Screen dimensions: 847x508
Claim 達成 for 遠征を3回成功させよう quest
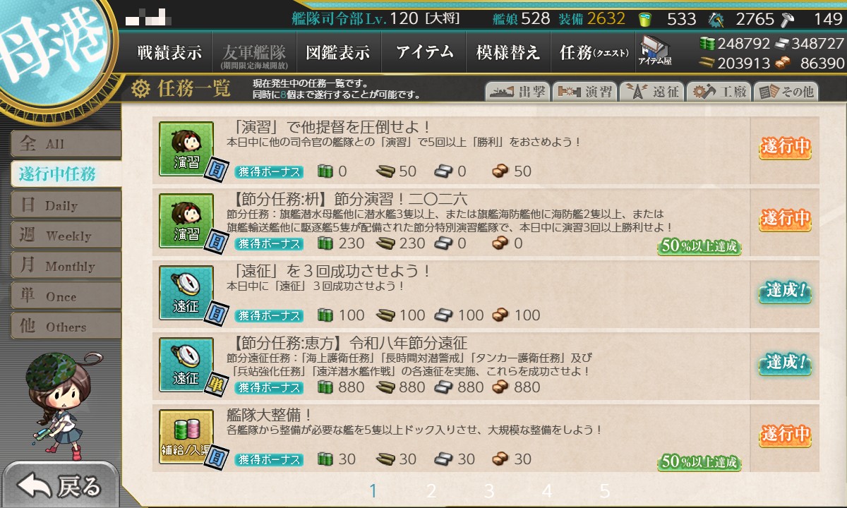pyautogui.click(x=785, y=291)
